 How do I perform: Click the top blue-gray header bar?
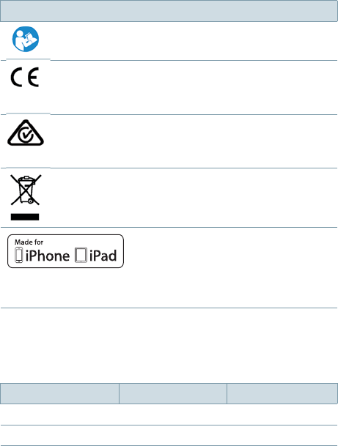pyautogui.click(x=169, y=11)
